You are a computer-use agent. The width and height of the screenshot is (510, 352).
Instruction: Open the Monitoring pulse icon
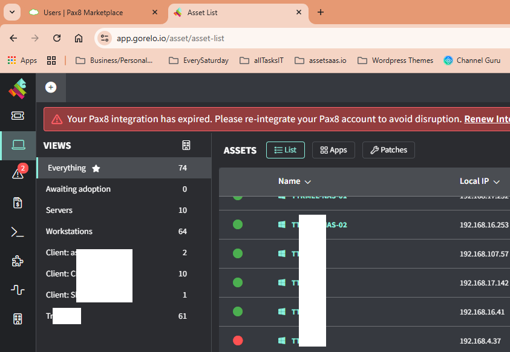(x=18, y=290)
